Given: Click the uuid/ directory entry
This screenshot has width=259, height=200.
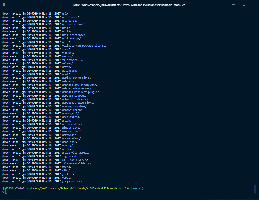Looking at the screenshot, I should click(x=66, y=42).
